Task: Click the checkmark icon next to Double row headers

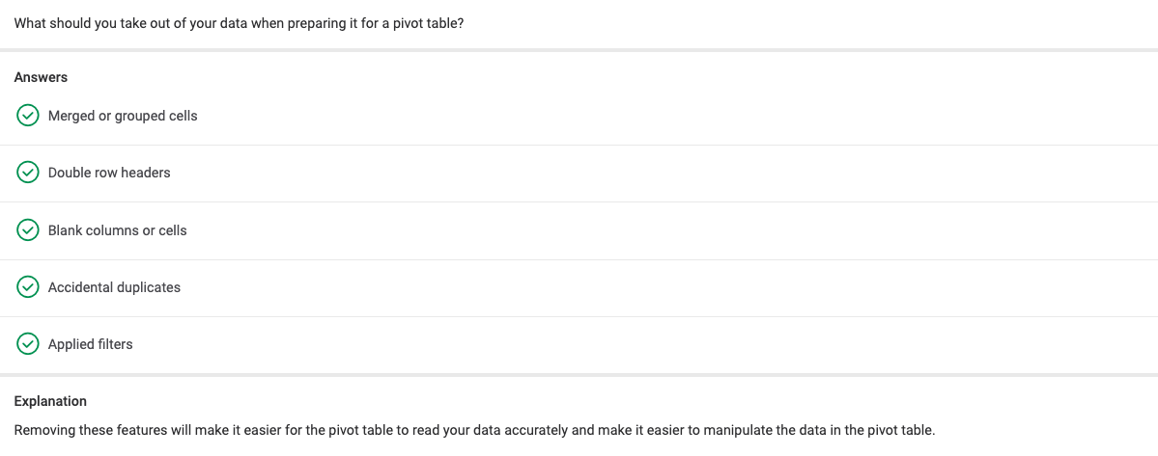Action: 28,173
